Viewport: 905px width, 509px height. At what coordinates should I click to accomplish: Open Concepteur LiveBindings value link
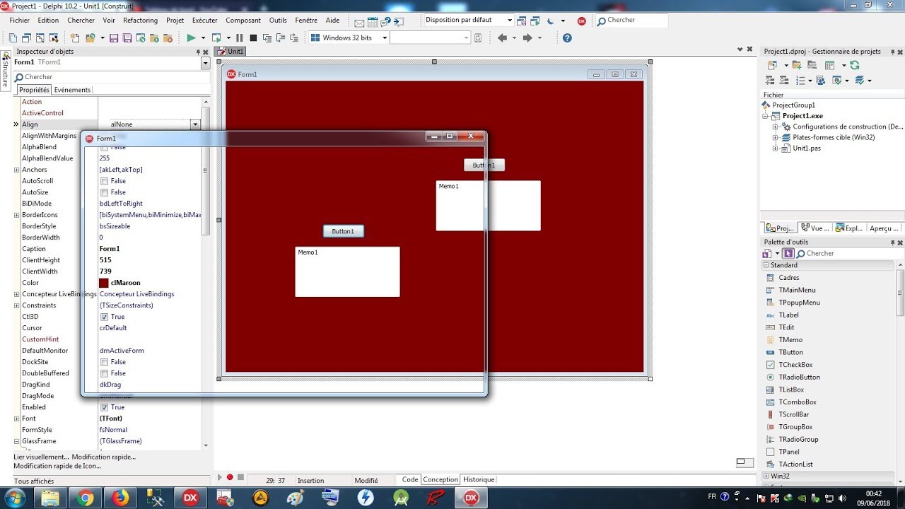tap(136, 294)
